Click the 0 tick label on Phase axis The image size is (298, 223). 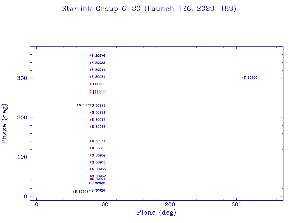pyautogui.click(x=26, y=197)
